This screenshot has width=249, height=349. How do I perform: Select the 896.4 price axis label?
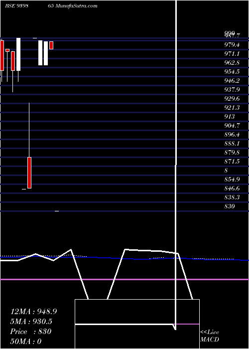coord(232,135)
